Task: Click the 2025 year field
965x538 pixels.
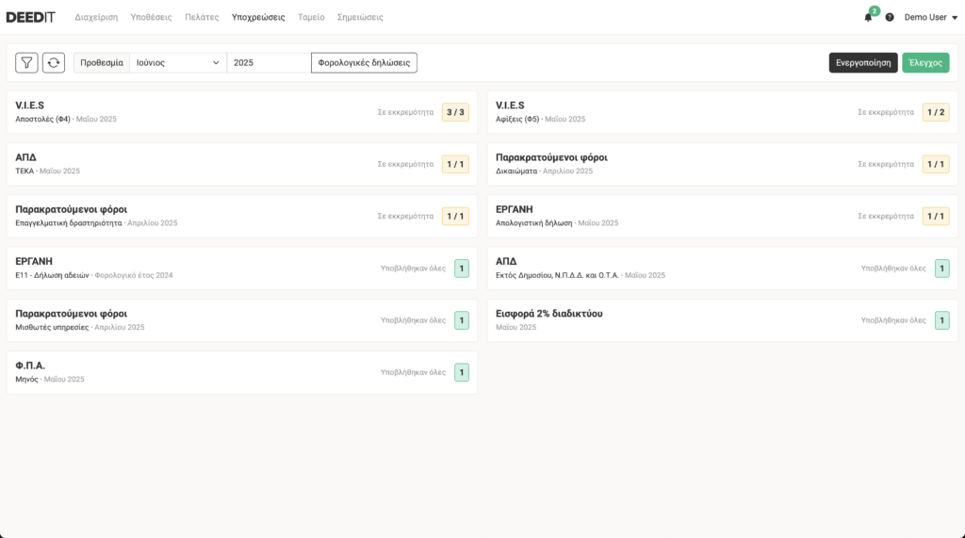Action: click(x=268, y=63)
